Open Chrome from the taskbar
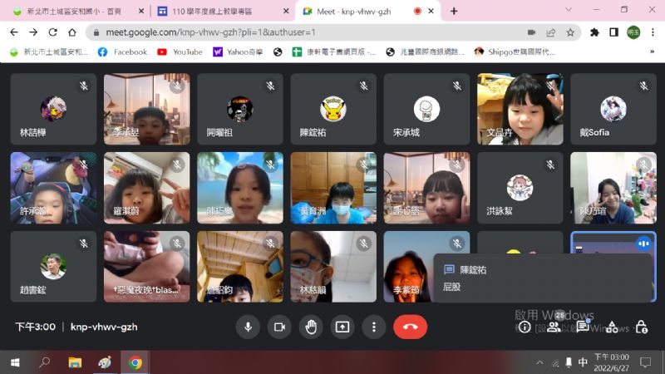Viewport: 665px width, 374px height. pos(135,362)
